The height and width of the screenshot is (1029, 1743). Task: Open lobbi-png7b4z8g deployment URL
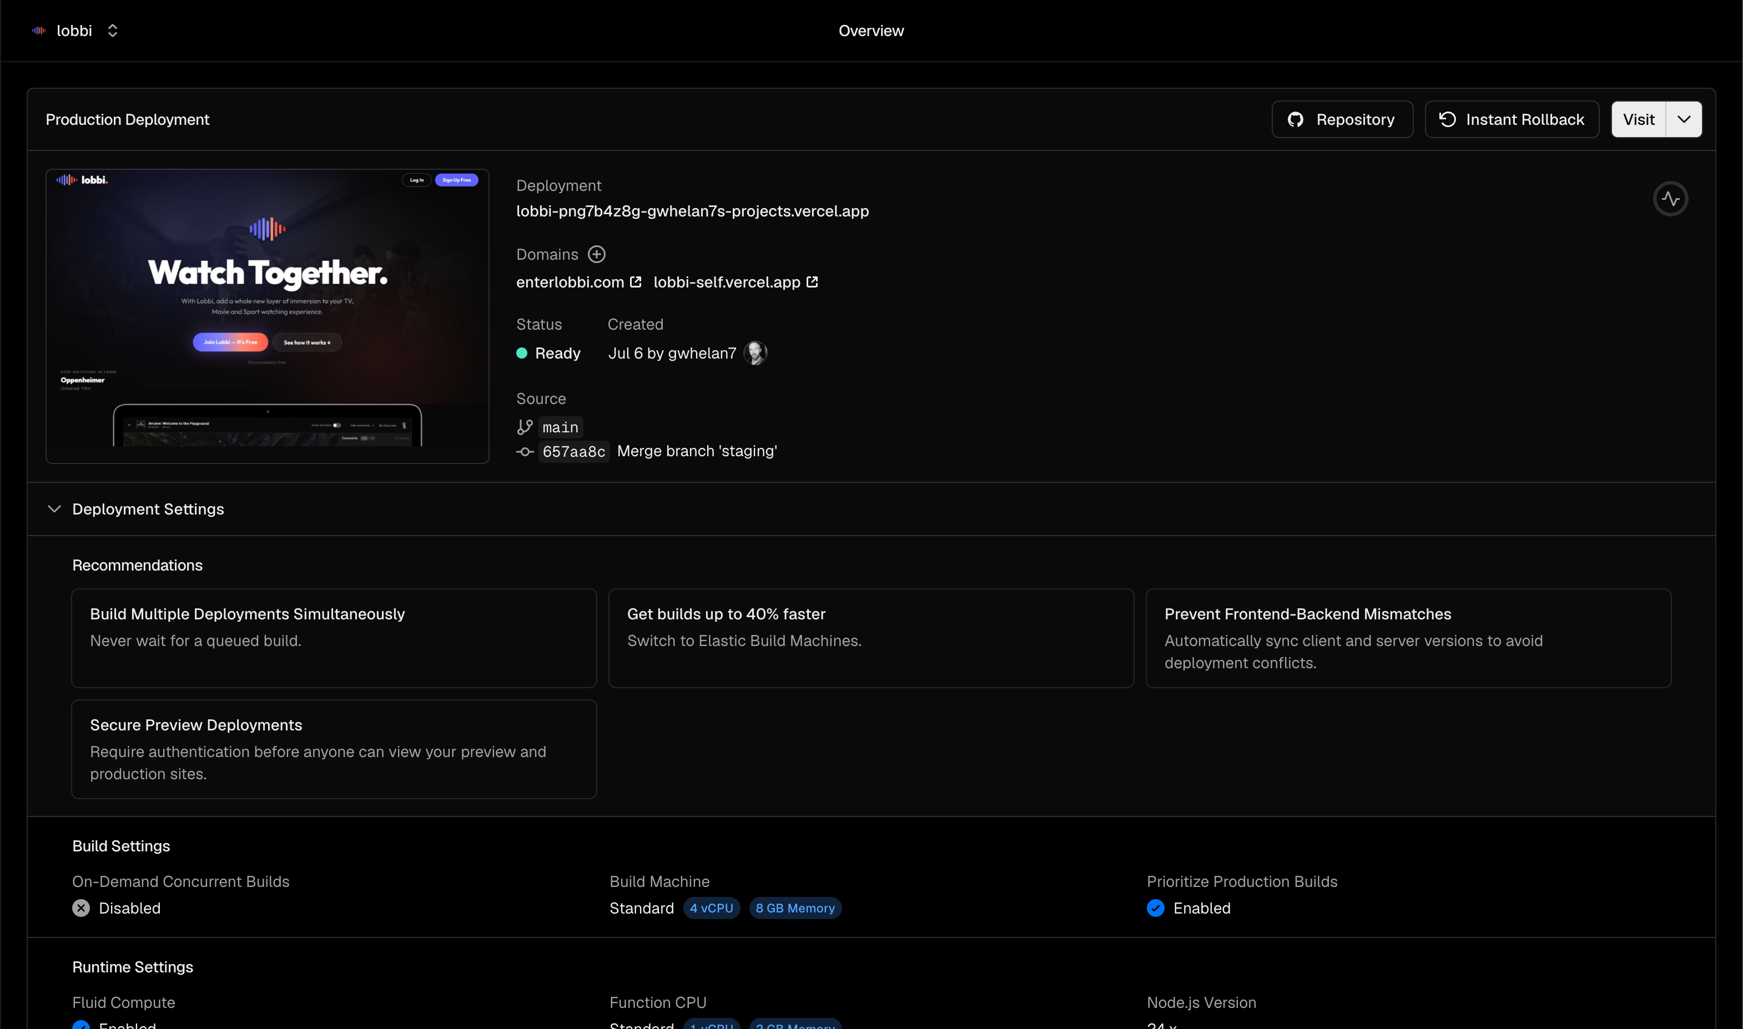tap(692, 211)
